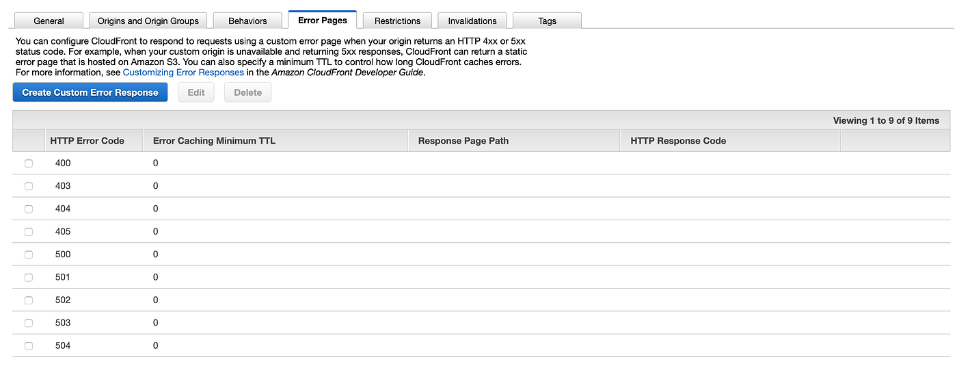
Task: Click the TTL value 0 in row 404
Action: [156, 209]
